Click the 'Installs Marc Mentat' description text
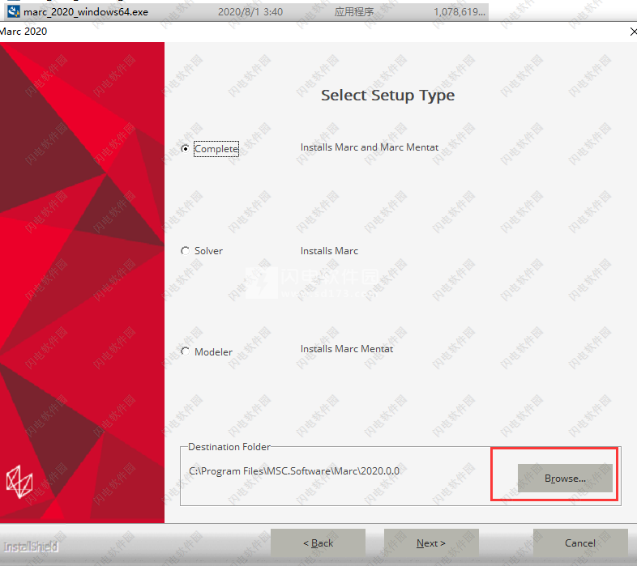The height and width of the screenshot is (566, 637). [x=347, y=349]
